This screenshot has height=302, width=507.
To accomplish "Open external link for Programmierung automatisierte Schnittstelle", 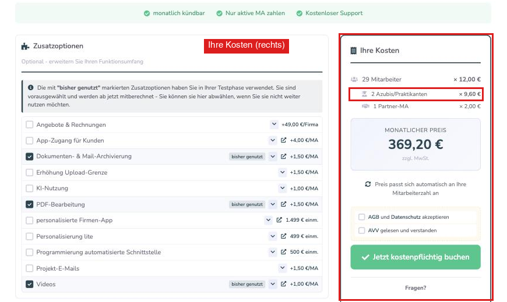I will click(x=283, y=251).
